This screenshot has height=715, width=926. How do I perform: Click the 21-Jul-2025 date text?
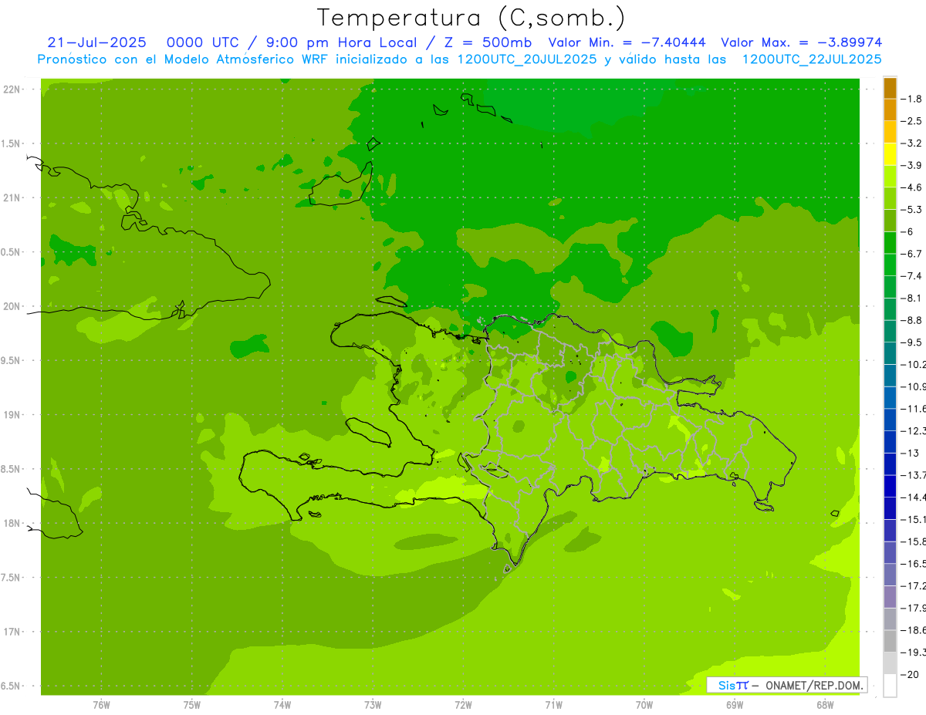click(x=96, y=42)
